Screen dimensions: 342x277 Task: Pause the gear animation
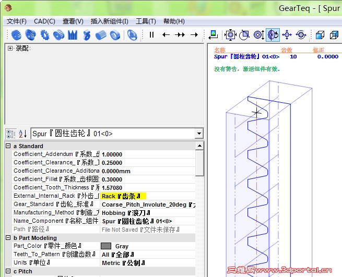(151, 35)
